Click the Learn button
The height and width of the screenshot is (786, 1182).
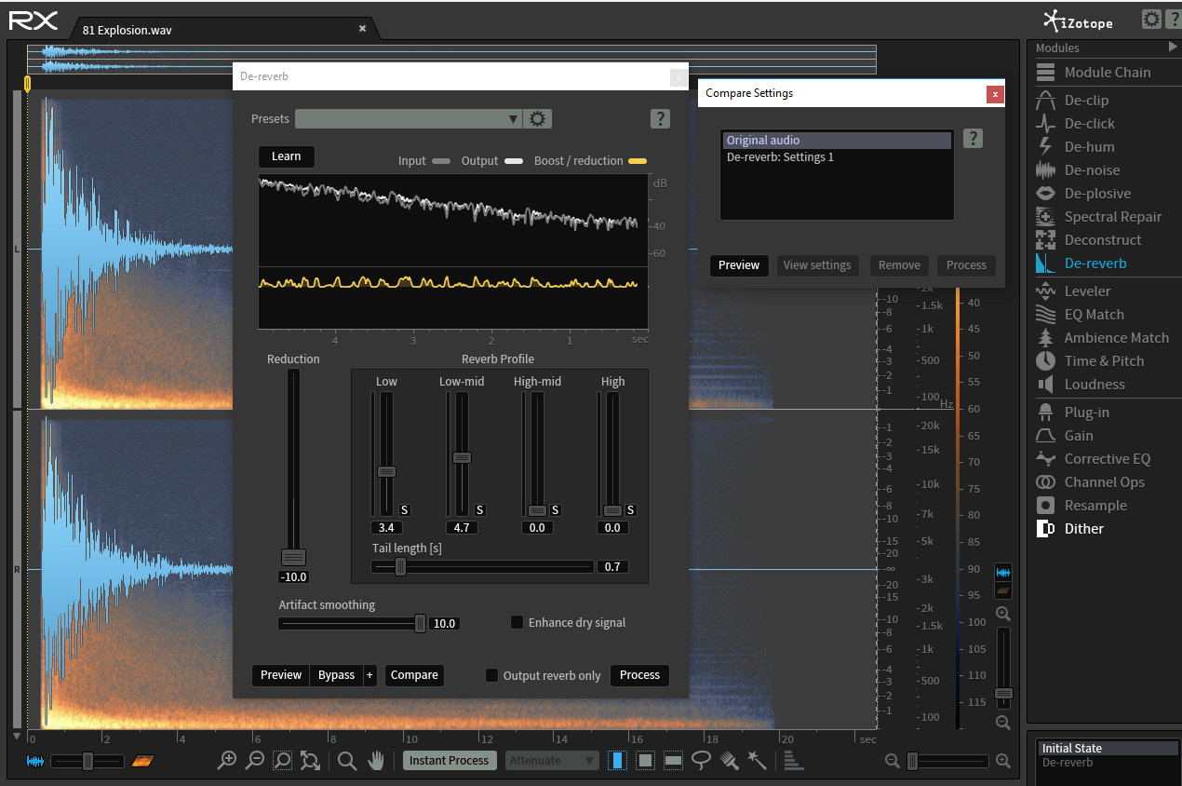[286, 156]
